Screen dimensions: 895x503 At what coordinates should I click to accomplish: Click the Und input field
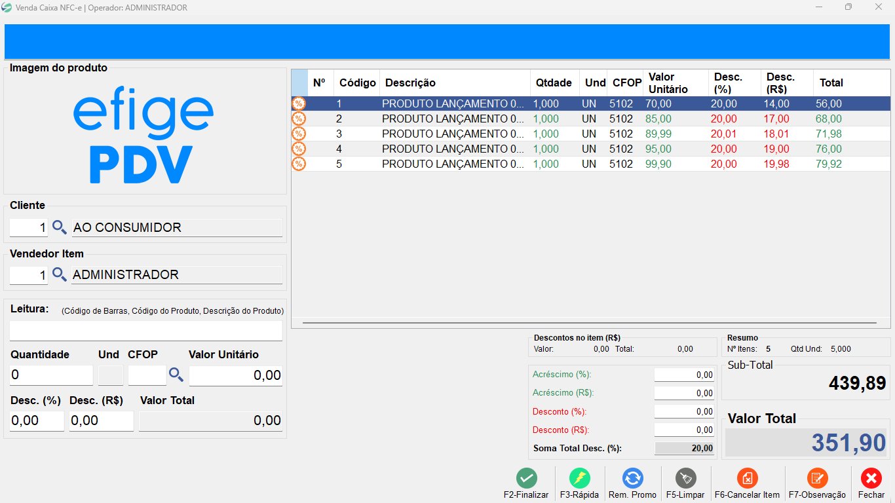(111, 375)
